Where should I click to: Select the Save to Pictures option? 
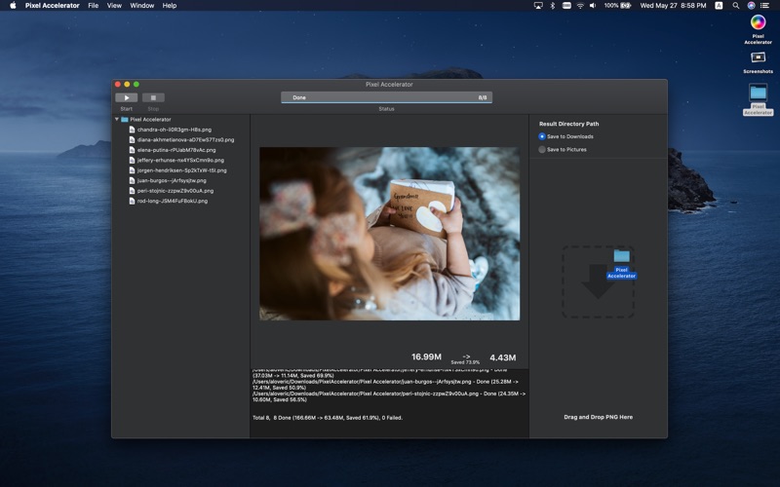(542, 149)
